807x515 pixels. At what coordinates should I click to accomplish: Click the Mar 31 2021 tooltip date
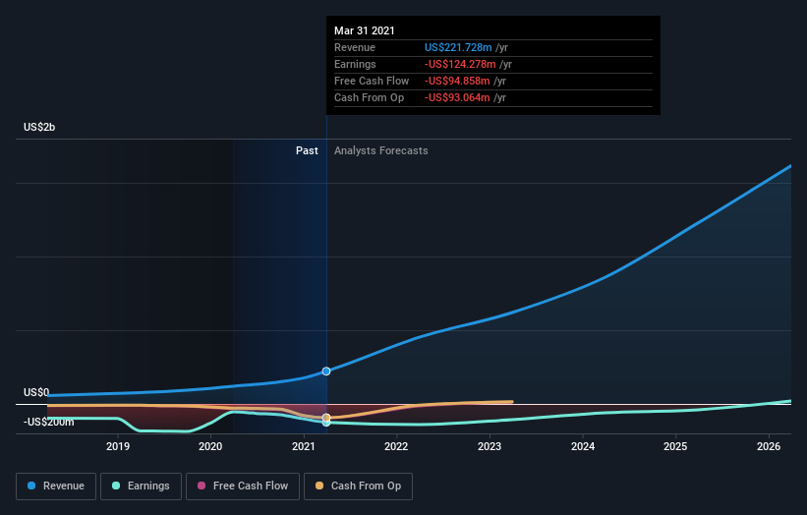[365, 30]
